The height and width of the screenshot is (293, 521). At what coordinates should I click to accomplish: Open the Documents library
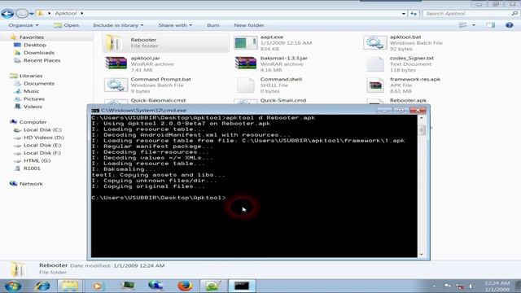[39, 83]
